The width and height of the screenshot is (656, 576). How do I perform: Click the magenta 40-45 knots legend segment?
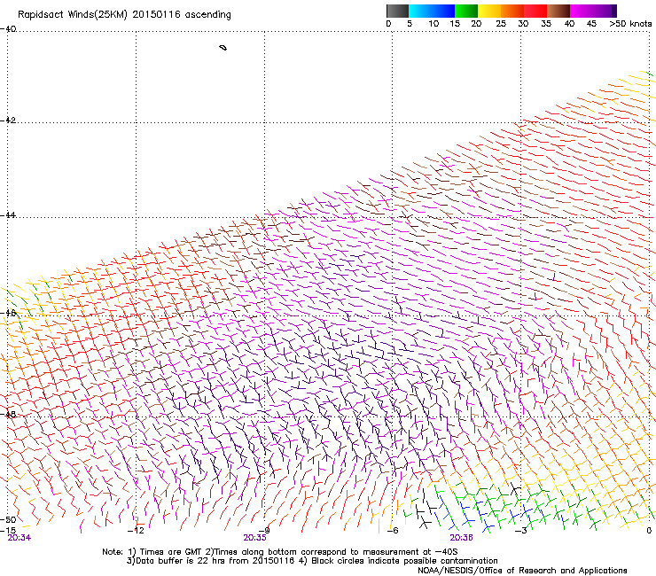tap(582, 11)
